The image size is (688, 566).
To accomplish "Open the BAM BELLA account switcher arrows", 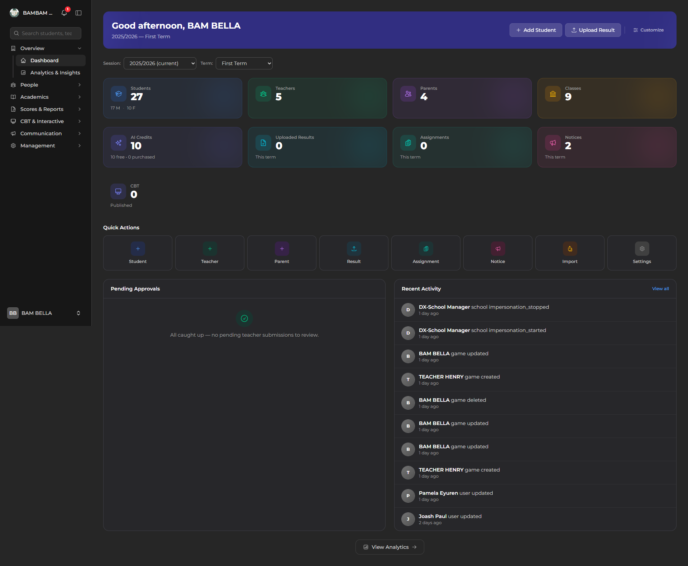I will (78, 313).
